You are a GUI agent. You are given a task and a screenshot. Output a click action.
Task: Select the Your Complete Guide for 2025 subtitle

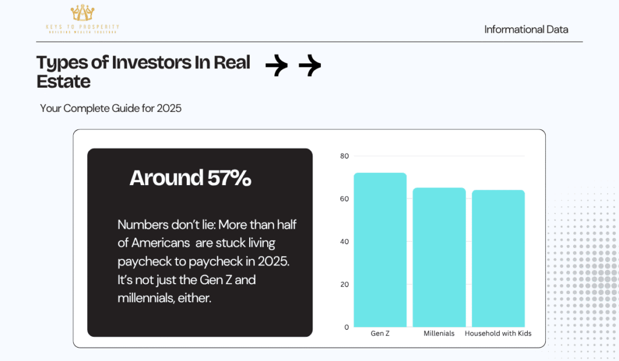pyautogui.click(x=111, y=108)
